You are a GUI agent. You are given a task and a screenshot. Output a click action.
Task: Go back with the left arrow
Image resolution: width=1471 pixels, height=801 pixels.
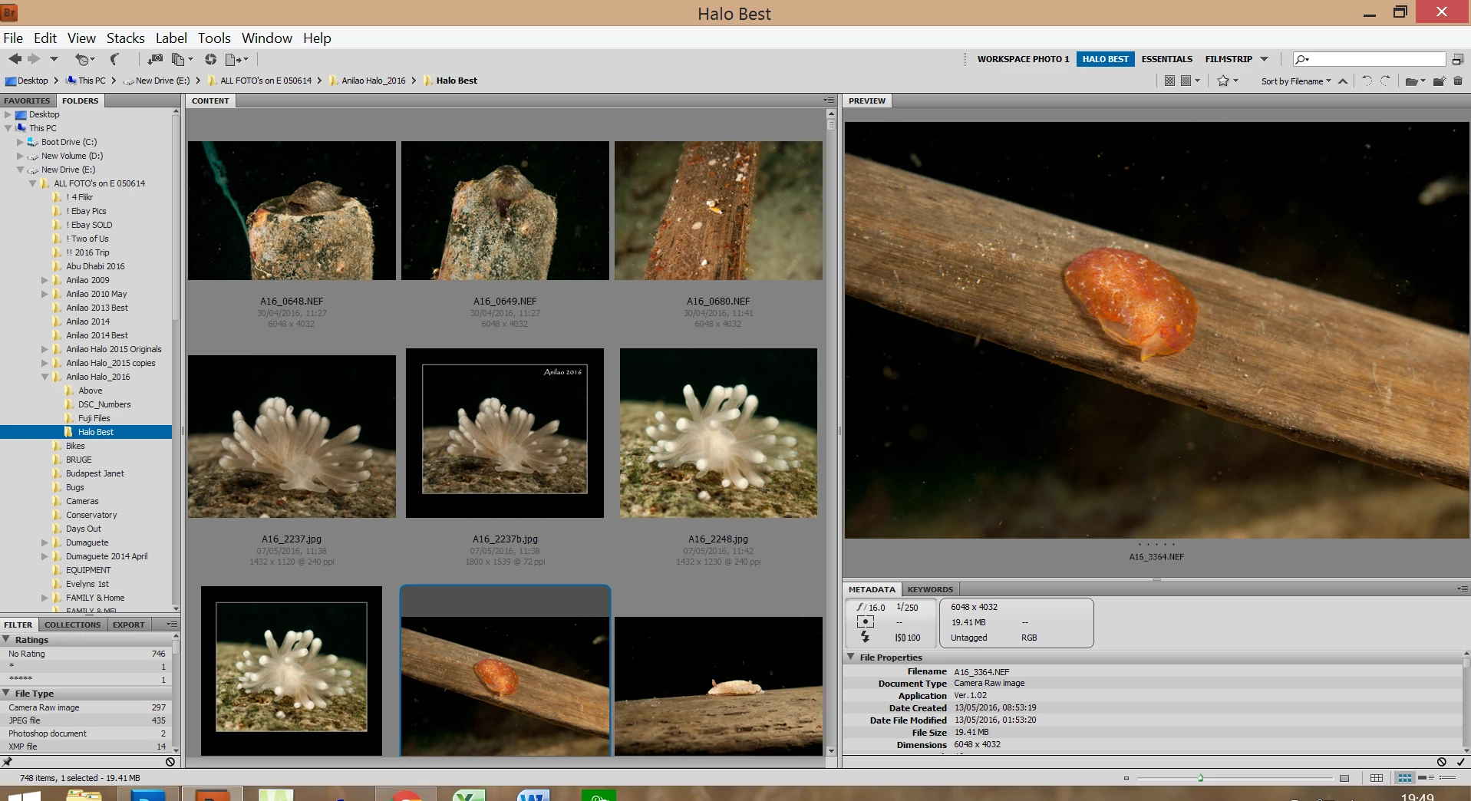tap(15, 59)
